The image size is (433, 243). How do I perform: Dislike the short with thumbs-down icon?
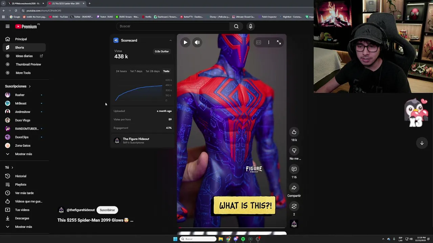pyautogui.click(x=294, y=151)
